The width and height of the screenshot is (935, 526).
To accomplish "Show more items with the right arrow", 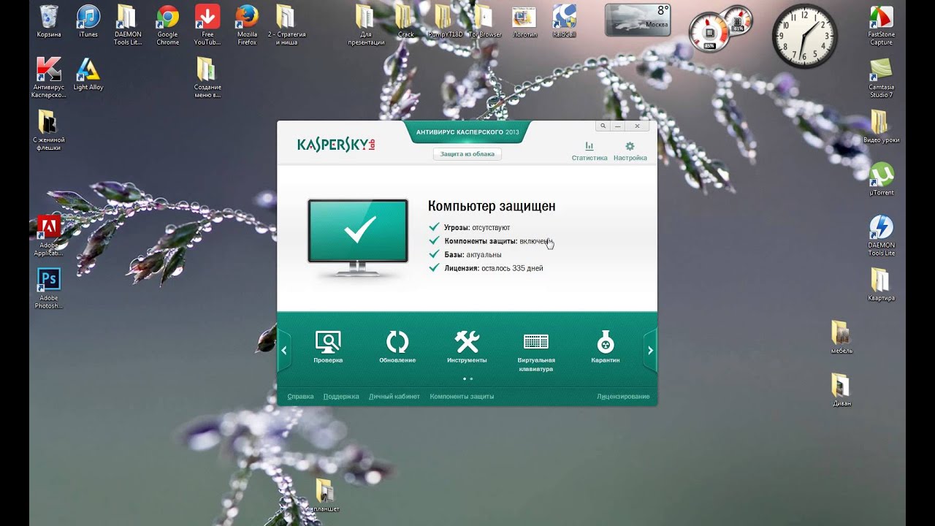I will (x=650, y=351).
